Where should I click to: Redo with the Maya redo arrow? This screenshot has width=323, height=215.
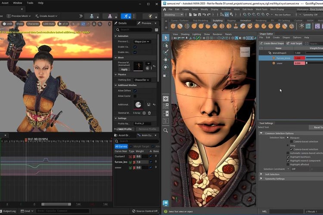209,15
